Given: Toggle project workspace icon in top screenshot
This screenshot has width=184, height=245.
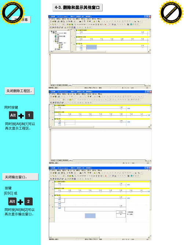Looking at the screenshot, I should 51,28.
